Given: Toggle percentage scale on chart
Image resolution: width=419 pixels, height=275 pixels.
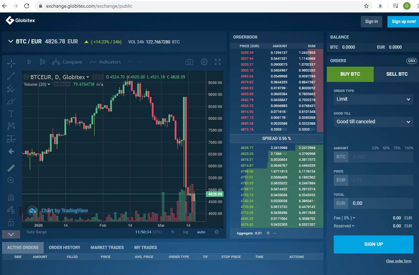Looking at the screenshot, I should 173,232.
